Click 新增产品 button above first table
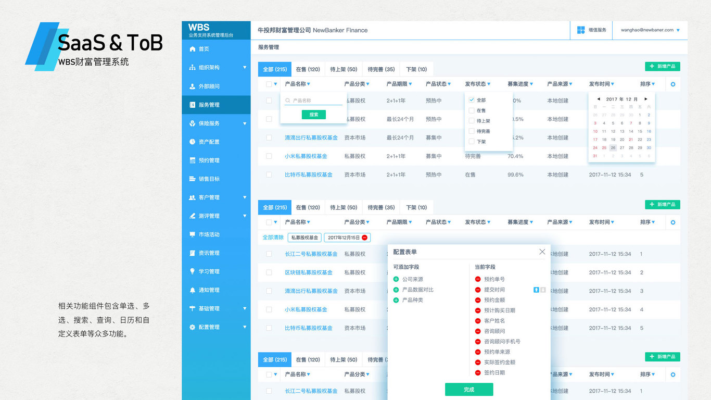Screen dimensions: 711x400 tap(663, 67)
